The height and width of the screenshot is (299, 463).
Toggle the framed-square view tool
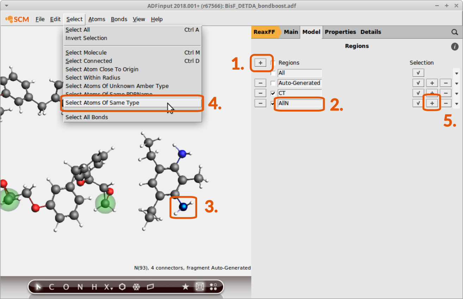200,287
